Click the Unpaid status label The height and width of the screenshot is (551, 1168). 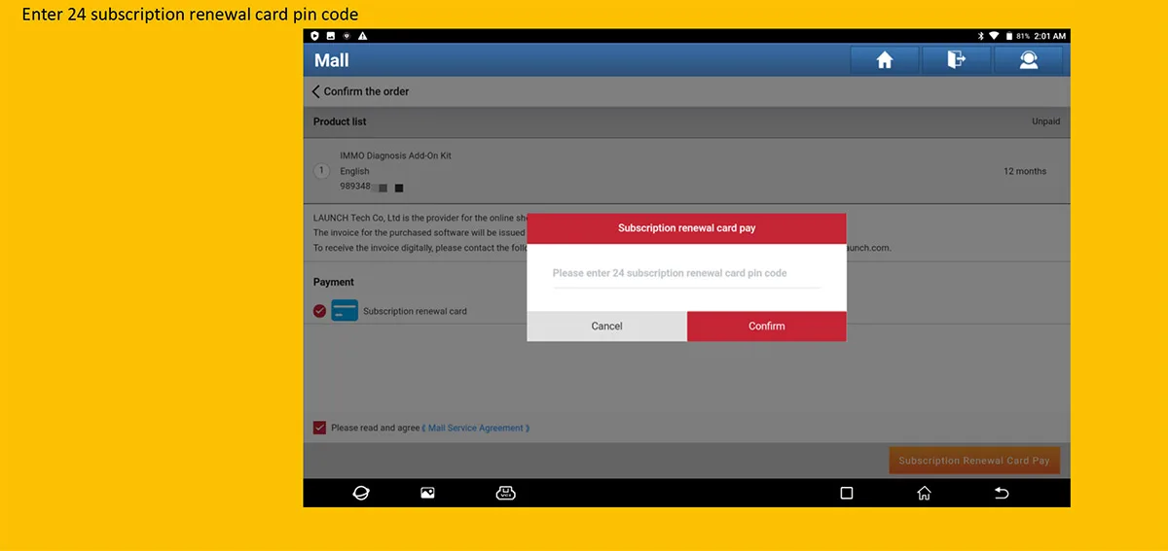[x=1046, y=121]
